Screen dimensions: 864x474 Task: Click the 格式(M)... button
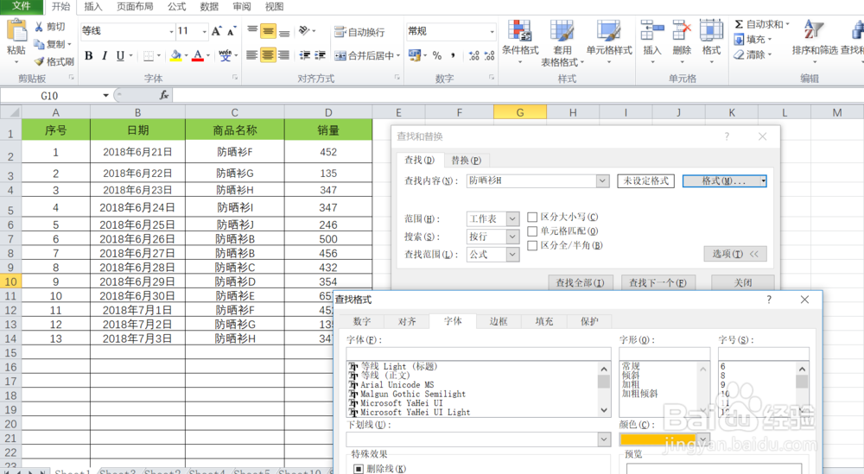(724, 181)
